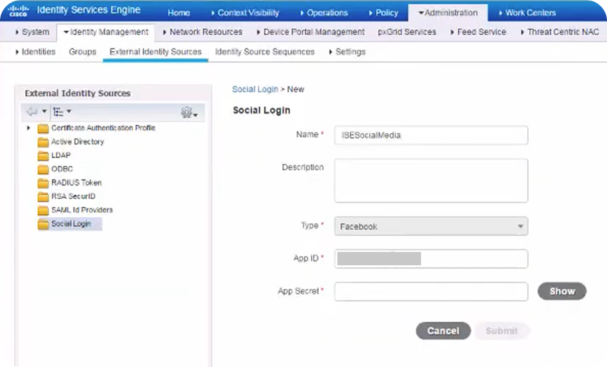Click the back arrow icon in tree toolbar
607x367 pixels.
click(x=32, y=112)
